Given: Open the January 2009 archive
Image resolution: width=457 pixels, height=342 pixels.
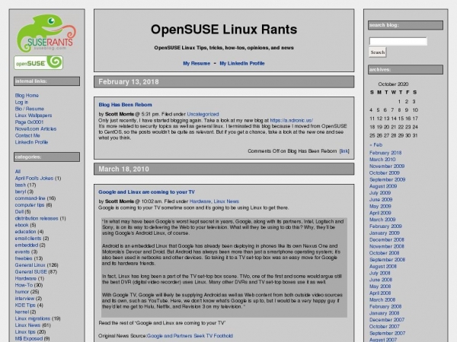Looking at the screenshot, I should (x=385, y=233).
